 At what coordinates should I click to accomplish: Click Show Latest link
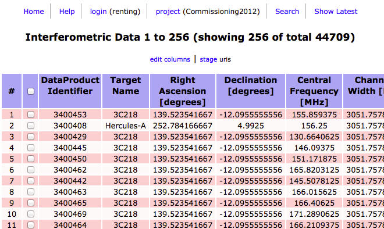[336, 12]
